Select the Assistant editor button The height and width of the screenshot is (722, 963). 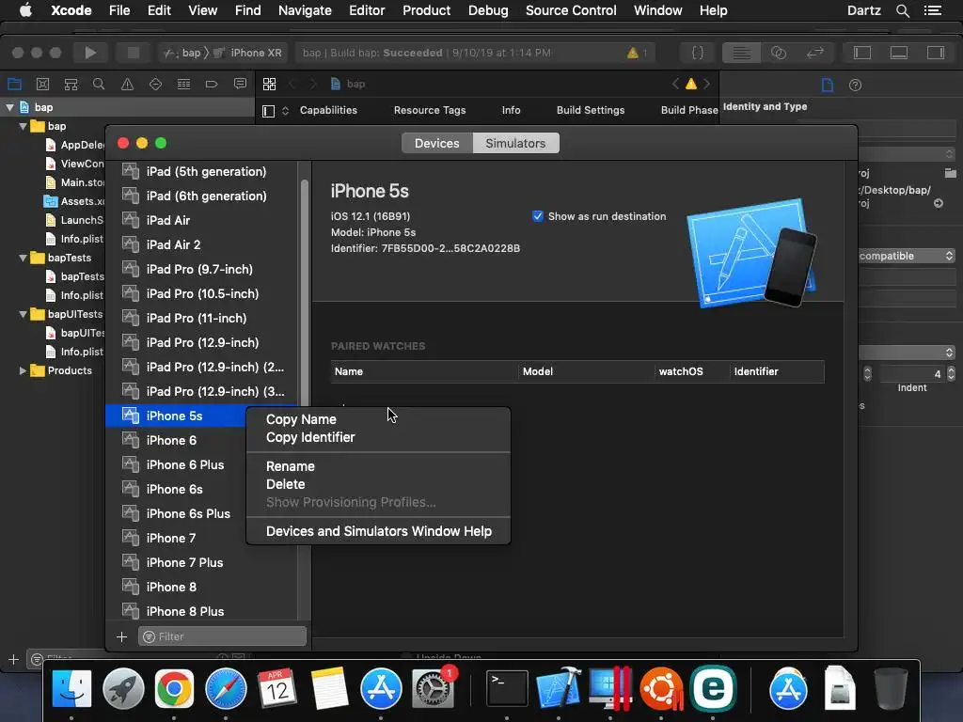[778, 53]
